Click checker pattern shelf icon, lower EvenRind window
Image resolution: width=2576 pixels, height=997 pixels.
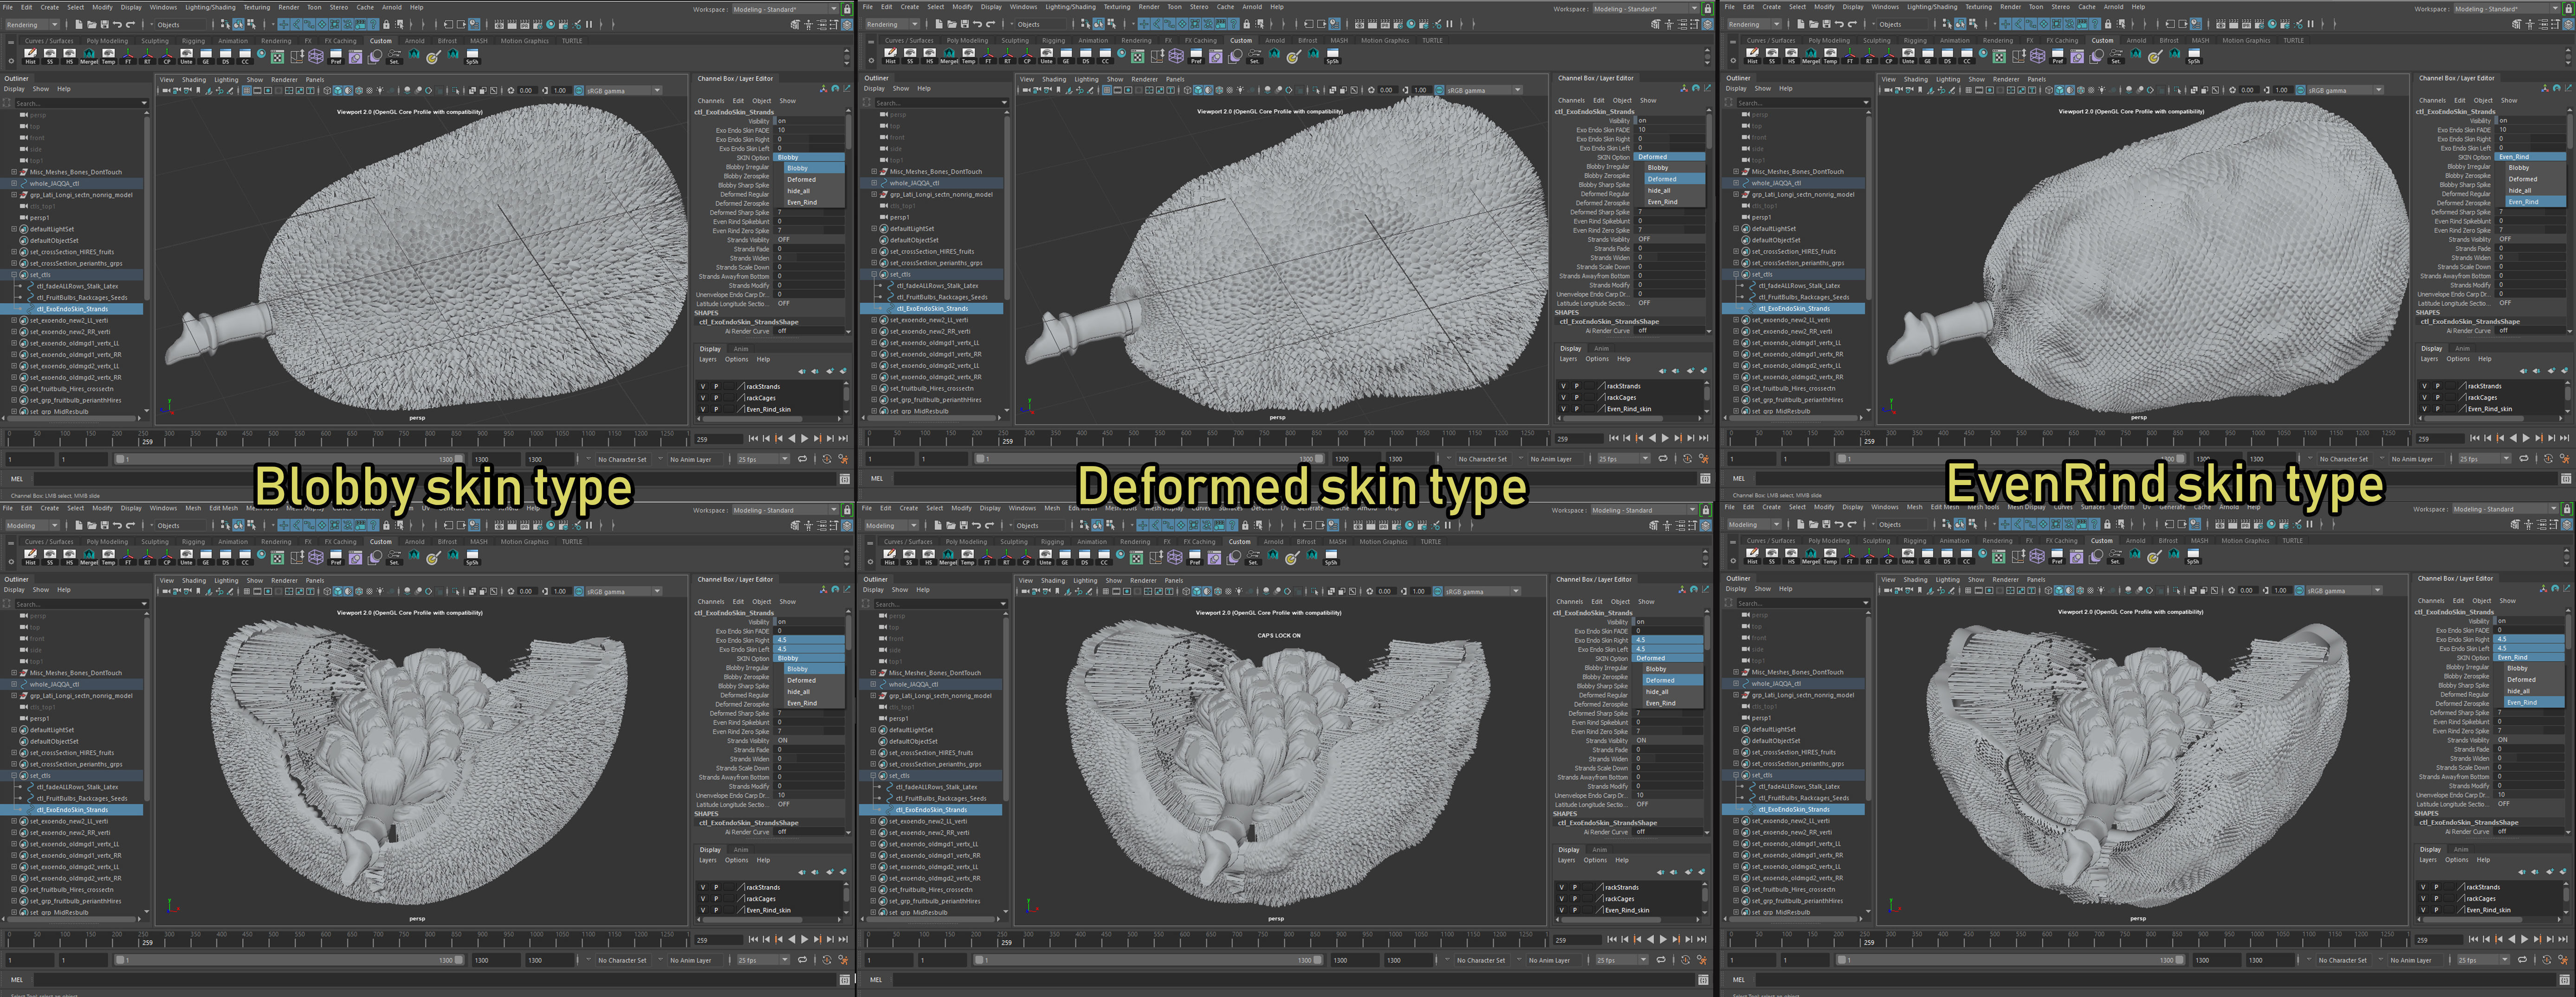[x=1999, y=556]
